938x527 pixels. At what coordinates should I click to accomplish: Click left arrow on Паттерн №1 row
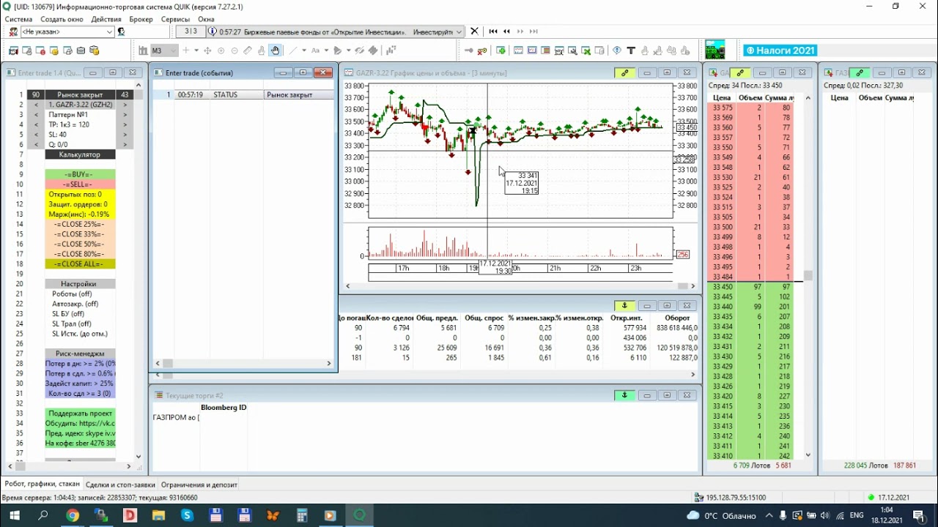[x=36, y=115]
